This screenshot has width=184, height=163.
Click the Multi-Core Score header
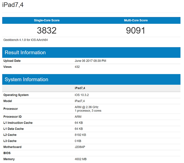pyautogui.click(x=136, y=20)
